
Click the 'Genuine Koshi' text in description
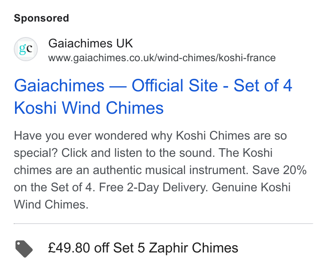click(x=251, y=187)
